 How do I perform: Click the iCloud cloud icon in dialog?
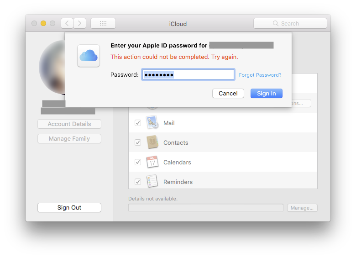click(x=89, y=56)
